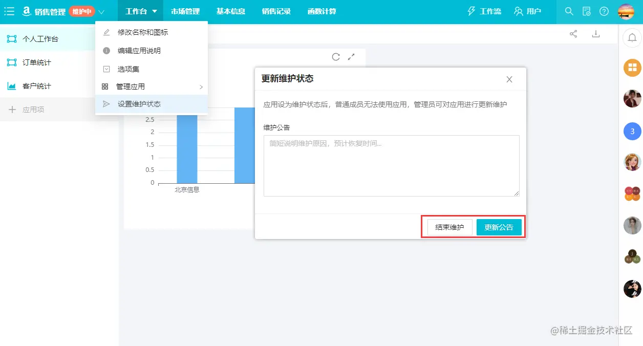Choose 选项集 from the menu
This screenshot has height=346, width=643.
152,69
